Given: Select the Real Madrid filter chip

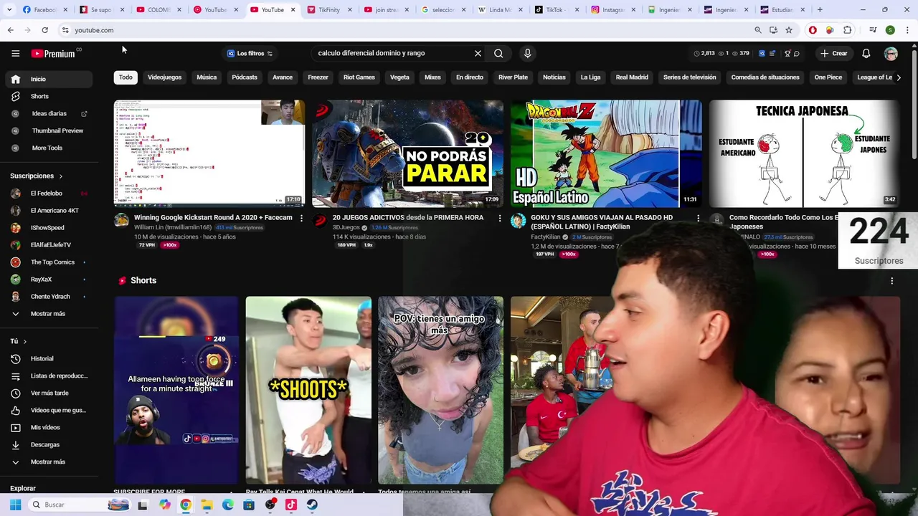Looking at the screenshot, I should [x=632, y=77].
